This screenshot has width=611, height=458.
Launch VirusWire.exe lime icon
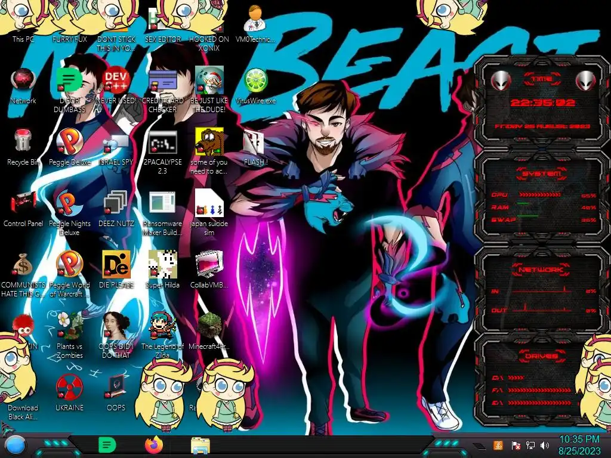point(255,86)
